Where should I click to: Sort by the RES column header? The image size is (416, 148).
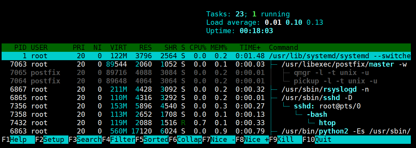pyautogui.click(x=146, y=48)
